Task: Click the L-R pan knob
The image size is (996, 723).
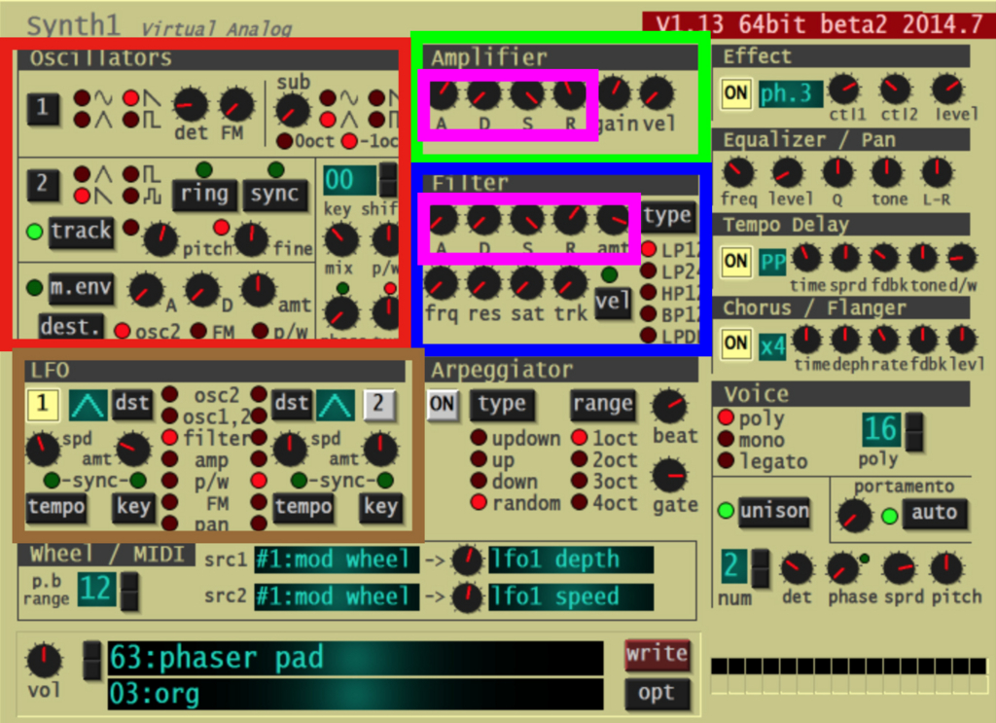Action: [x=937, y=172]
